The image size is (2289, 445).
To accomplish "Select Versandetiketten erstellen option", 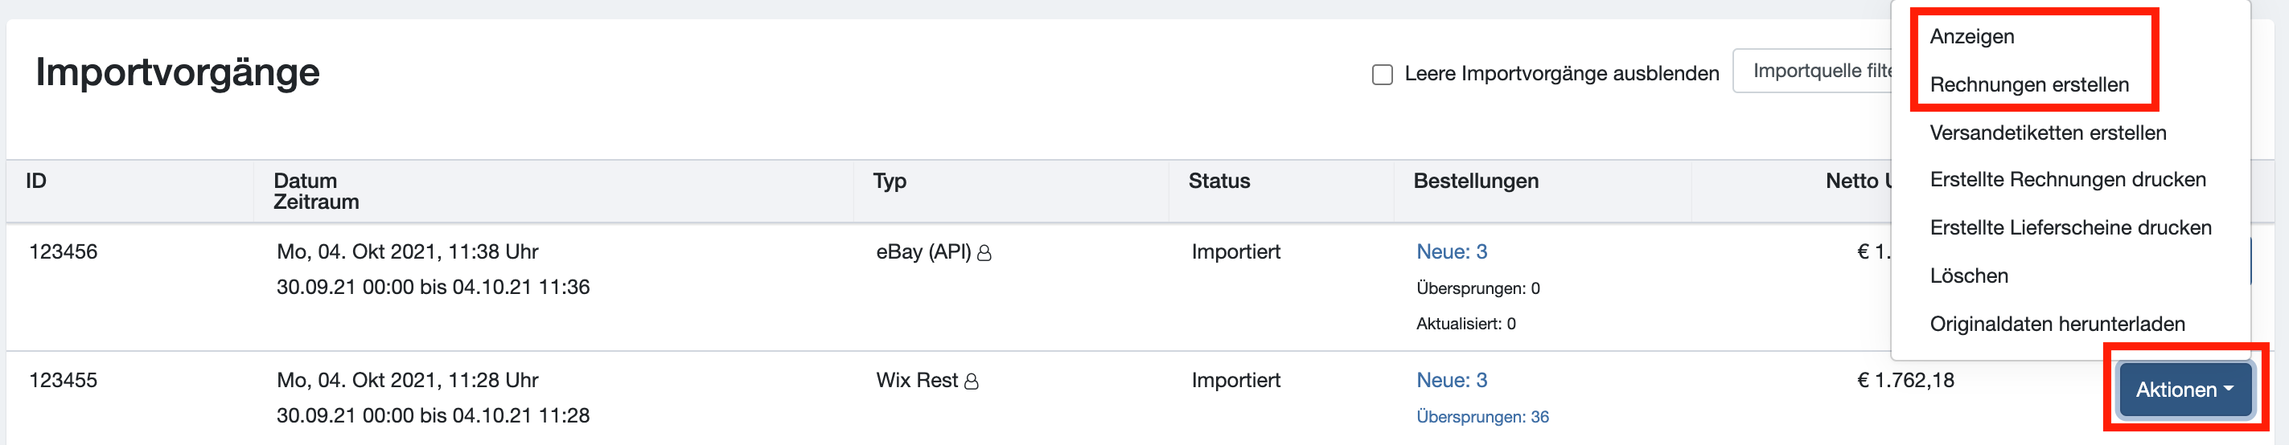I will [2047, 133].
